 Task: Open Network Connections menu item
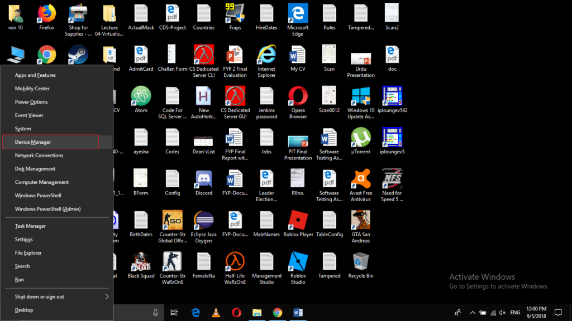(57, 155)
